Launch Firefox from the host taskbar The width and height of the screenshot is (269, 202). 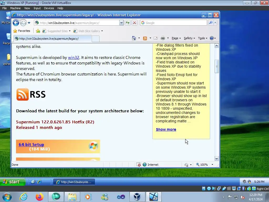coord(40,197)
